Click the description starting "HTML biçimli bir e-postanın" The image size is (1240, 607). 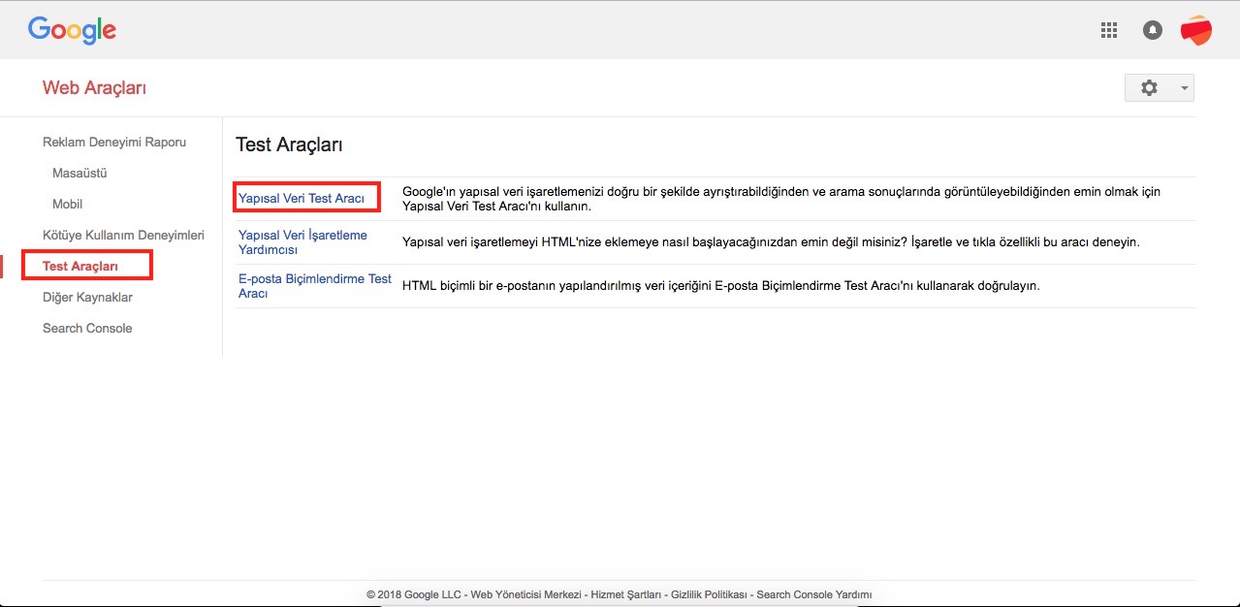(x=721, y=286)
